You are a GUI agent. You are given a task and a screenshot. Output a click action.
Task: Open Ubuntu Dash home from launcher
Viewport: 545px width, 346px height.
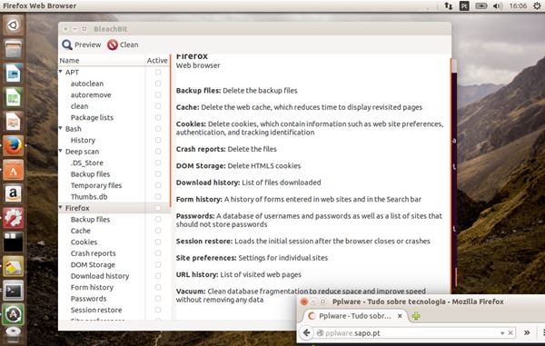[14, 25]
